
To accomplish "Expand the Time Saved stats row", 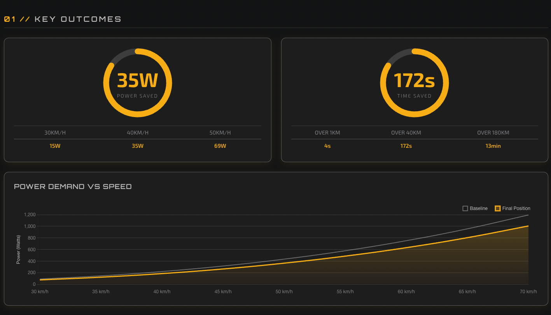I will pos(415,139).
